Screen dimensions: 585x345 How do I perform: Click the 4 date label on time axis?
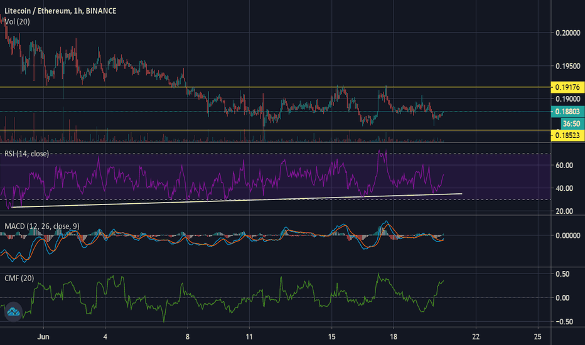pos(105,337)
